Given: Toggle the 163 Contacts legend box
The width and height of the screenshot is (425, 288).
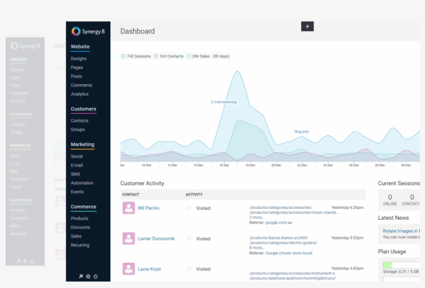Looking at the screenshot, I should pos(156,56).
